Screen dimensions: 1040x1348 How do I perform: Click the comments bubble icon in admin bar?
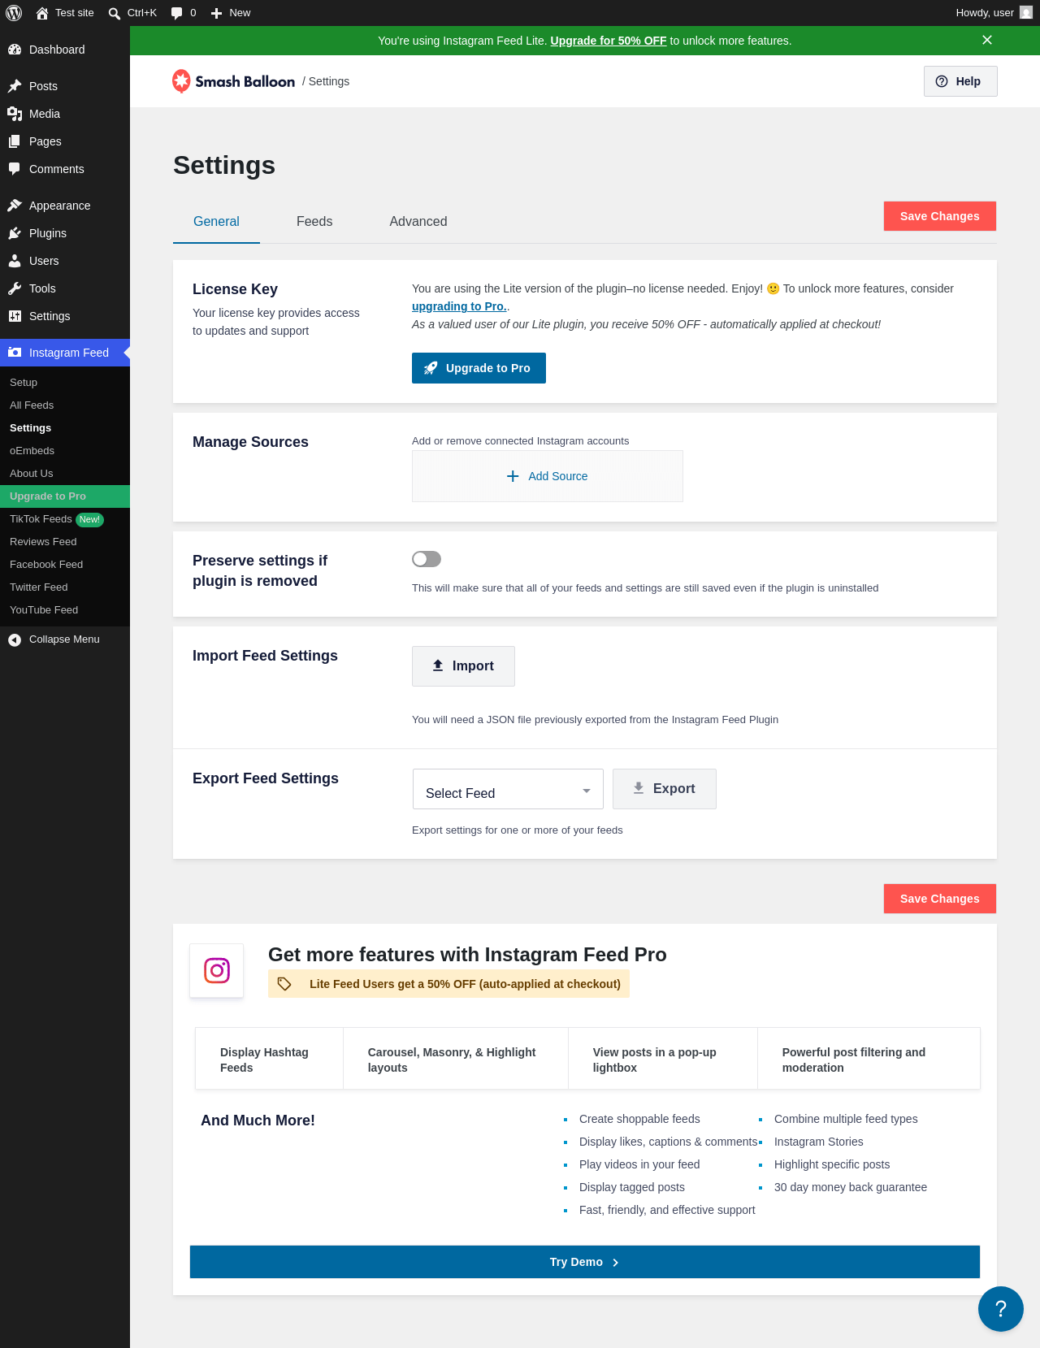tap(176, 13)
